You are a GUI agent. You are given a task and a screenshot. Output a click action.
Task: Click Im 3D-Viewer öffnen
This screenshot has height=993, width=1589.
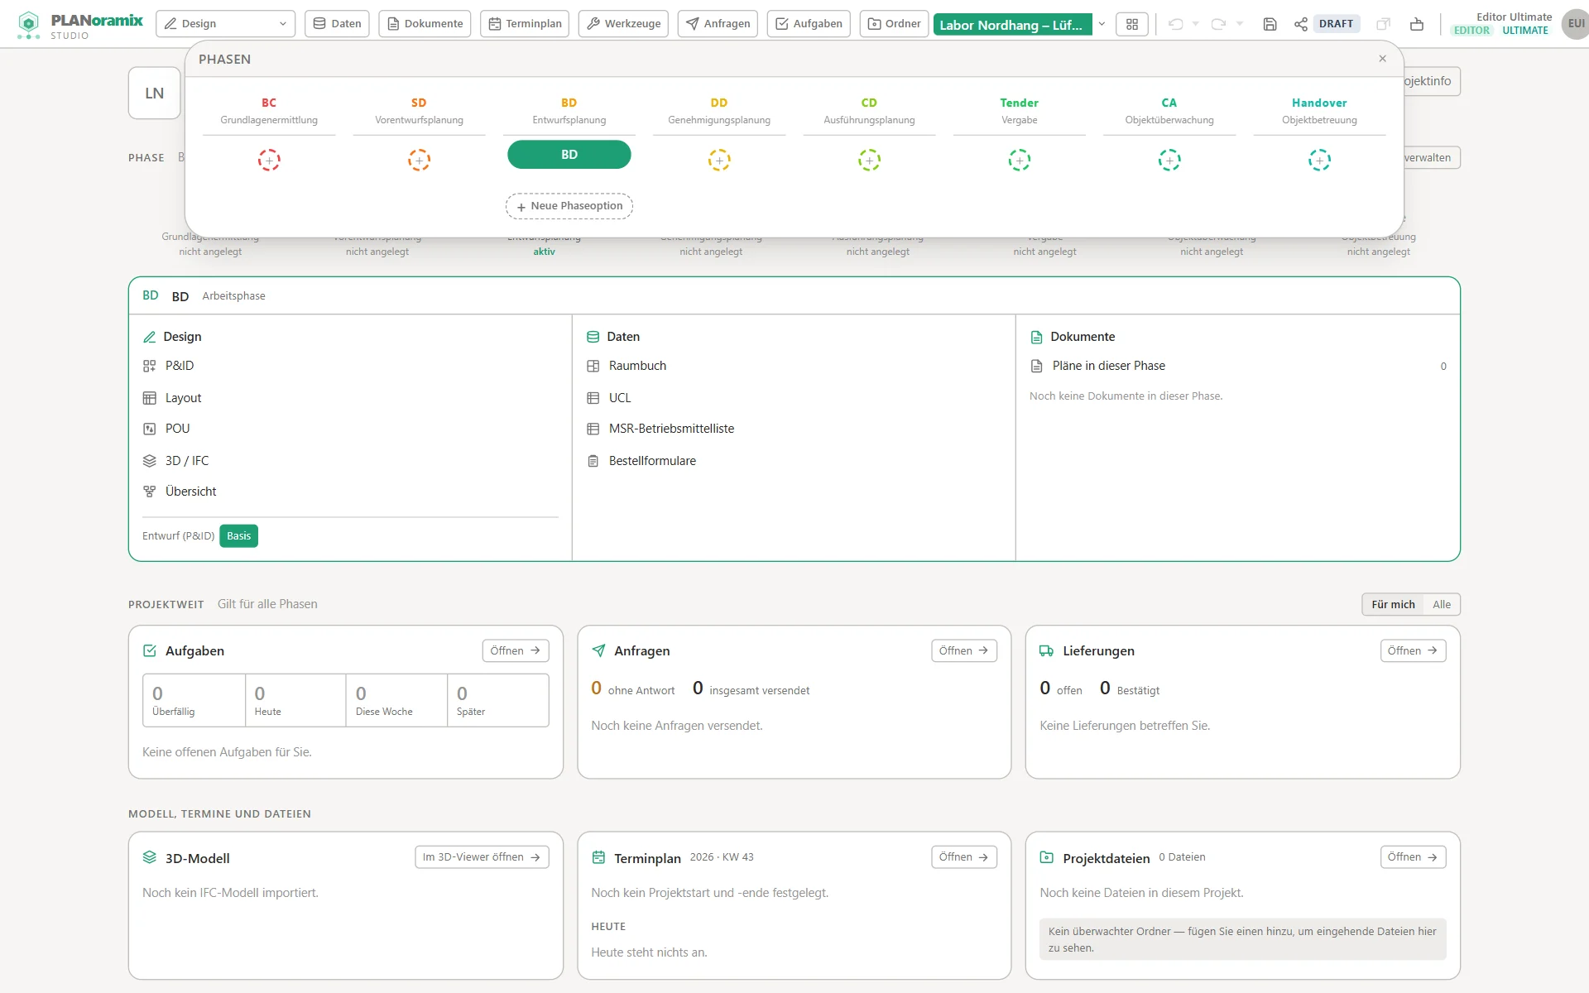pos(482,857)
